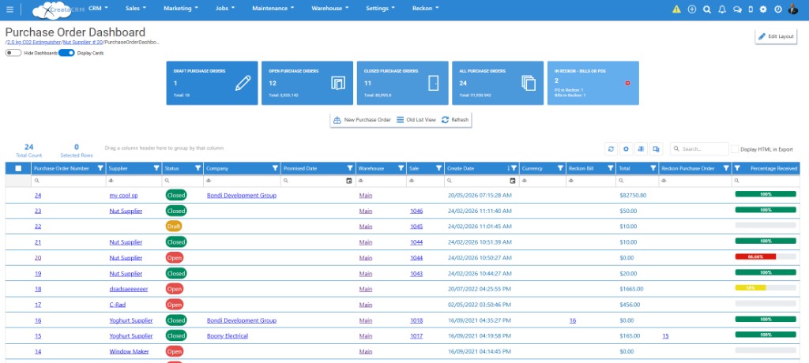
Task: Open the grid settings gear button
Action: coord(626,149)
